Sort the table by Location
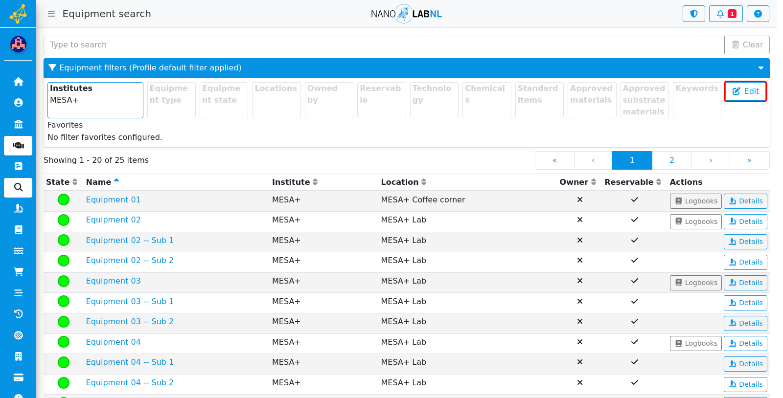 pos(404,182)
